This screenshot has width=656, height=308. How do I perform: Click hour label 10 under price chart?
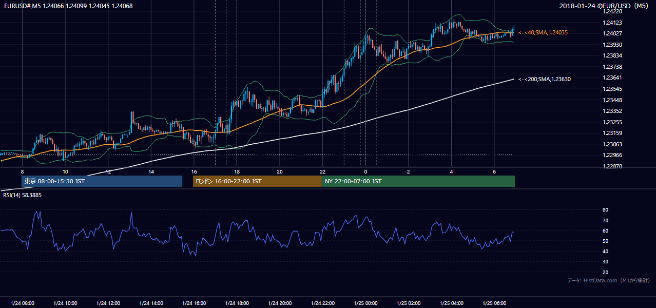[x=65, y=171]
